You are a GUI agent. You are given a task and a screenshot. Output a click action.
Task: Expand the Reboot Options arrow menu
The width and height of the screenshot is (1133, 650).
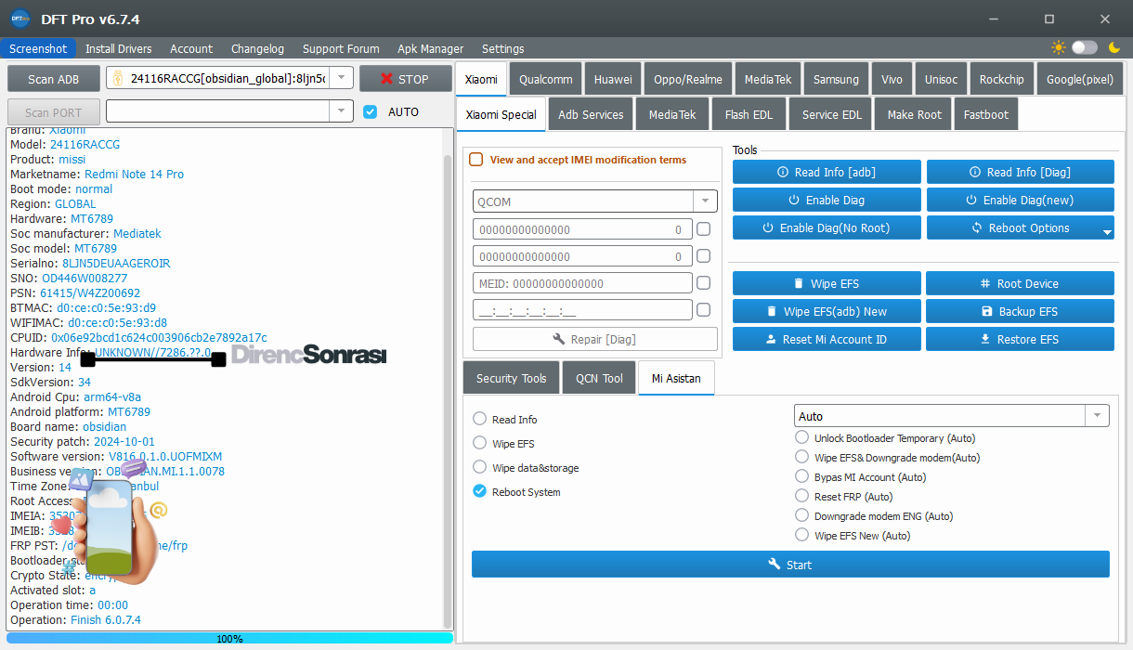[x=1106, y=232]
